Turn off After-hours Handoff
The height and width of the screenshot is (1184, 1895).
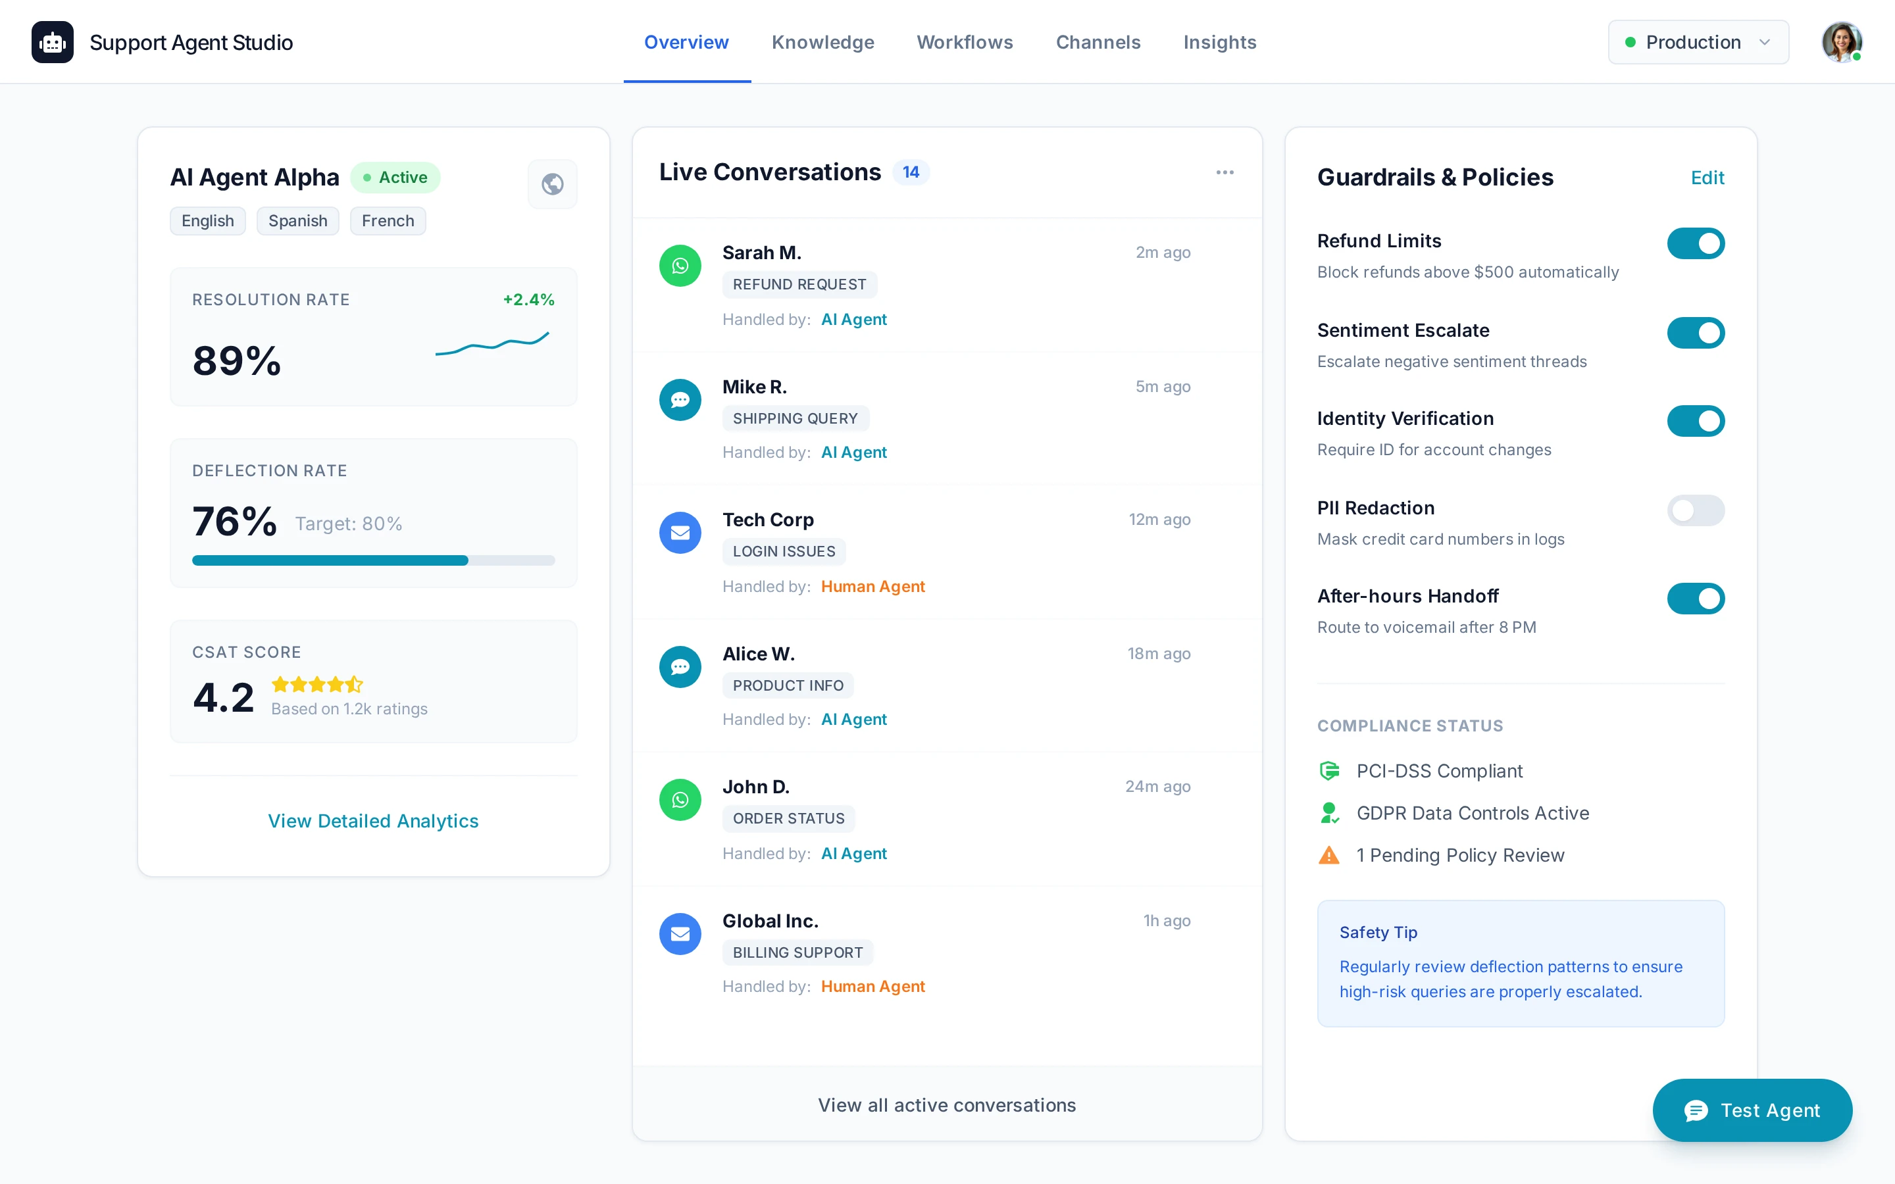tap(1696, 599)
